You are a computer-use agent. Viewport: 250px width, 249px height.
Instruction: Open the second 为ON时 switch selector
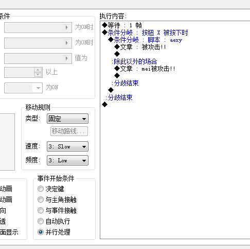(38, 43)
